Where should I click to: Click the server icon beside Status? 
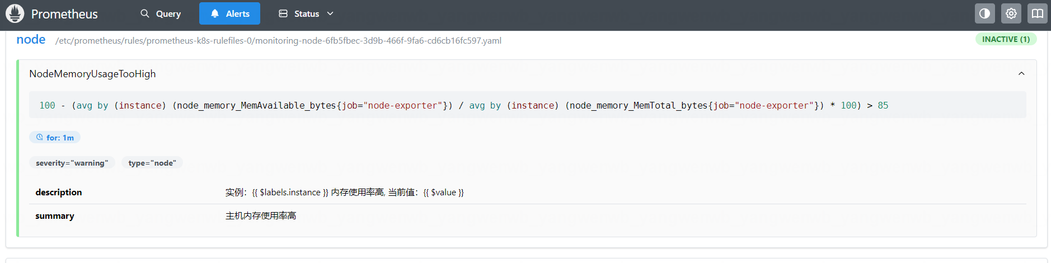click(283, 13)
